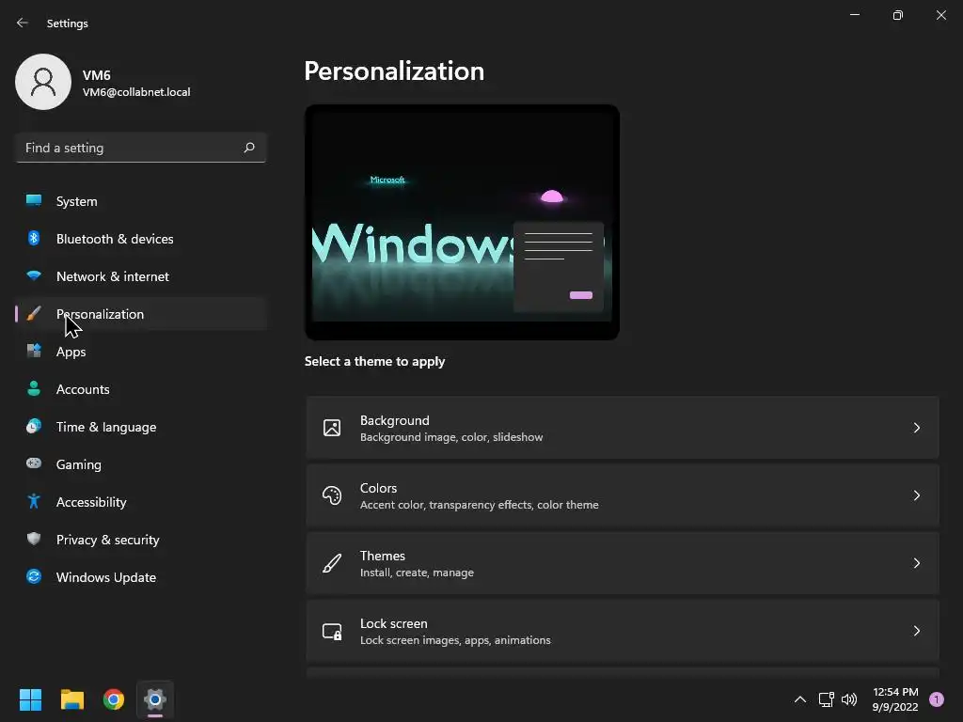The image size is (963, 722).
Task: Click the Personalization page heading
Action: click(x=394, y=71)
